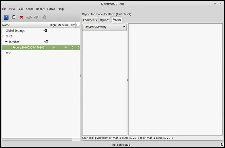Click the gear execute toolbar icon
The height and width of the screenshot is (148, 225).
point(44,17)
